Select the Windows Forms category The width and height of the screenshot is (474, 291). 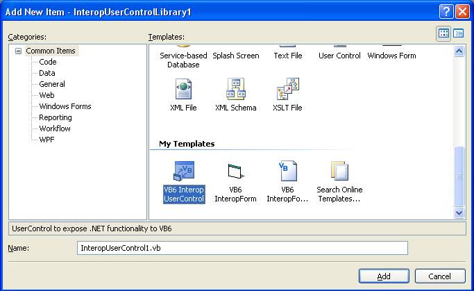tap(65, 106)
